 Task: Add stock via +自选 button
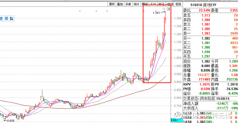[170, 4]
